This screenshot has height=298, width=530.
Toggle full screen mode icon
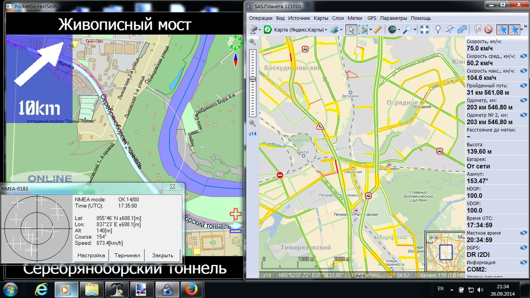coord(424,30)
